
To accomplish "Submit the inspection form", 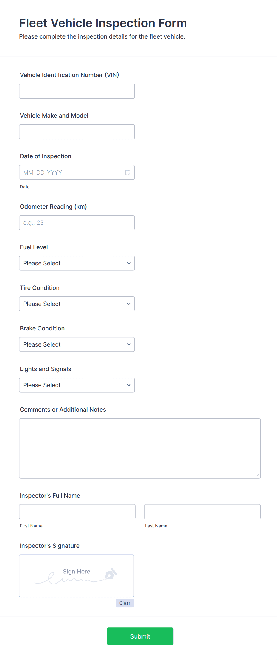I will 140,636.
